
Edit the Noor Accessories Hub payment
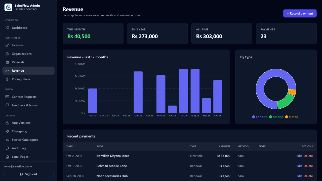tap(299, 176)
